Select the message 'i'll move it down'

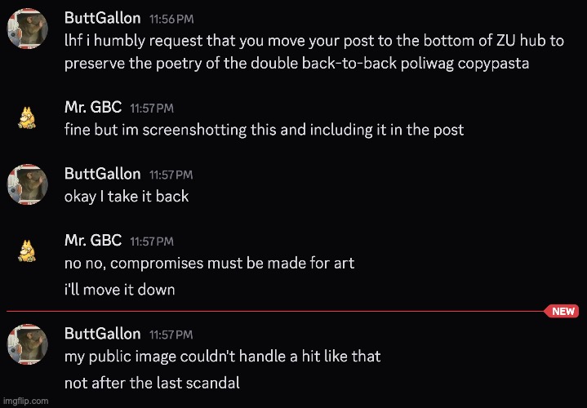pos(119,289)
